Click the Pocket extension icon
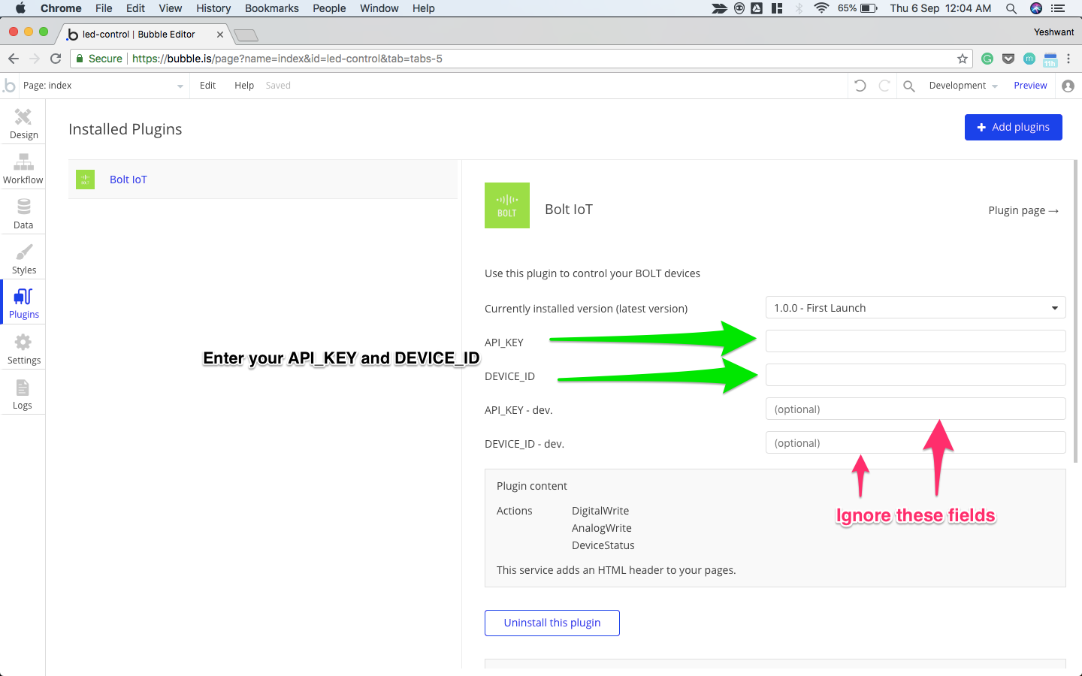Image resolution: width=1082 pixels, height=676 pixels. click(x=1008, y=59)
